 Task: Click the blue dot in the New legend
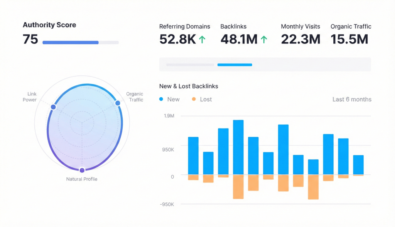pyautogui.click(x=161, y=99)
